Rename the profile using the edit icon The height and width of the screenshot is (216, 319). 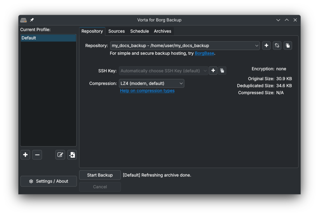pos(60,155)
